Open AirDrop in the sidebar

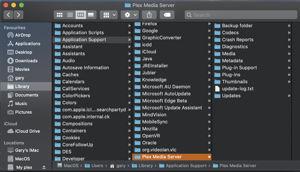tap(23, 35)
